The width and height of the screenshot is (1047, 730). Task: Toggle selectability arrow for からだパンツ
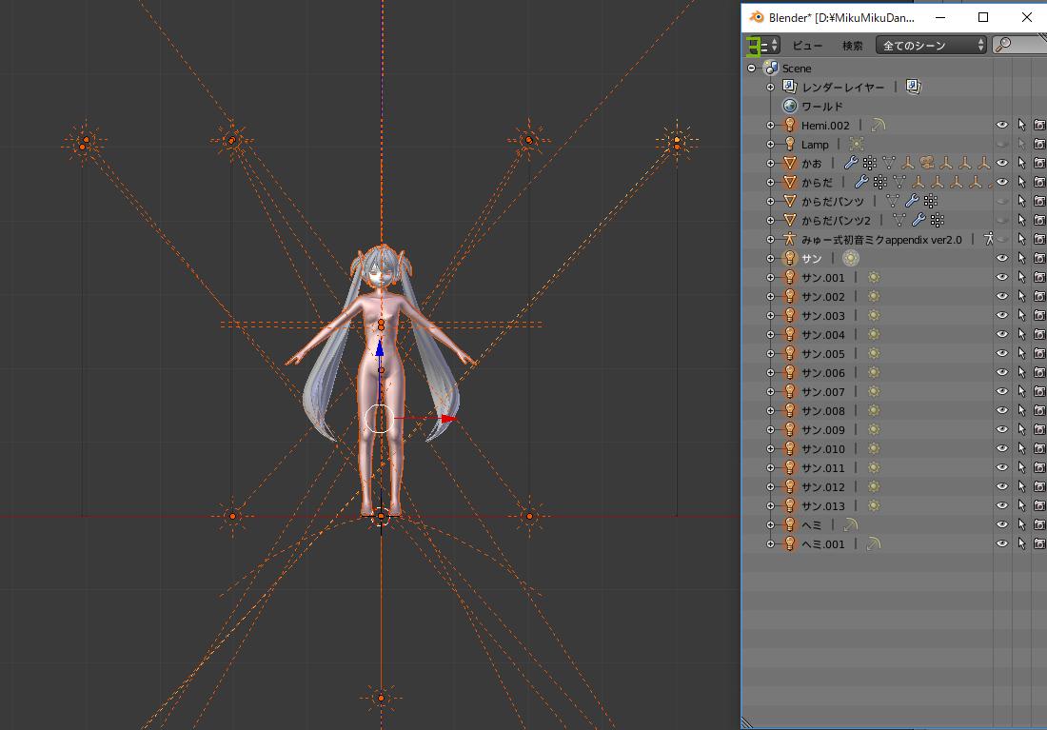[1021, 201]
